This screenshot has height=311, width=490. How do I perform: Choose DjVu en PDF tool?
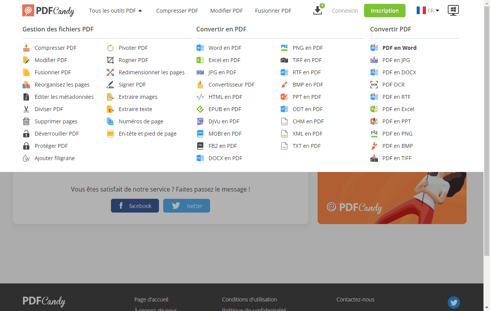[224, 121]
